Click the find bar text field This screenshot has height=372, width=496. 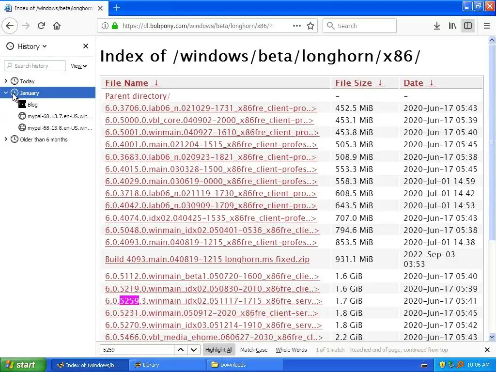[x=137, y=350]
